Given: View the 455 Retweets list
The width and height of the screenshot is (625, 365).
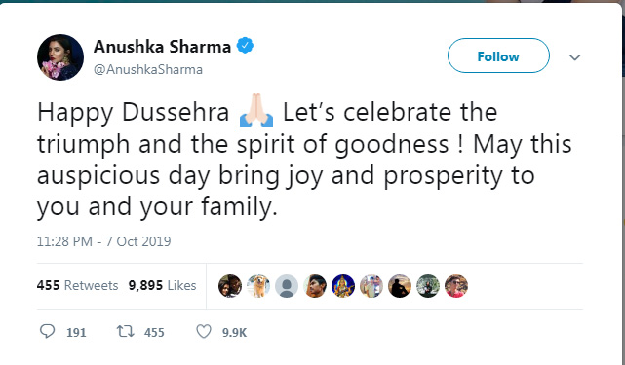Looking at the screenshot, I should [77, 285].
